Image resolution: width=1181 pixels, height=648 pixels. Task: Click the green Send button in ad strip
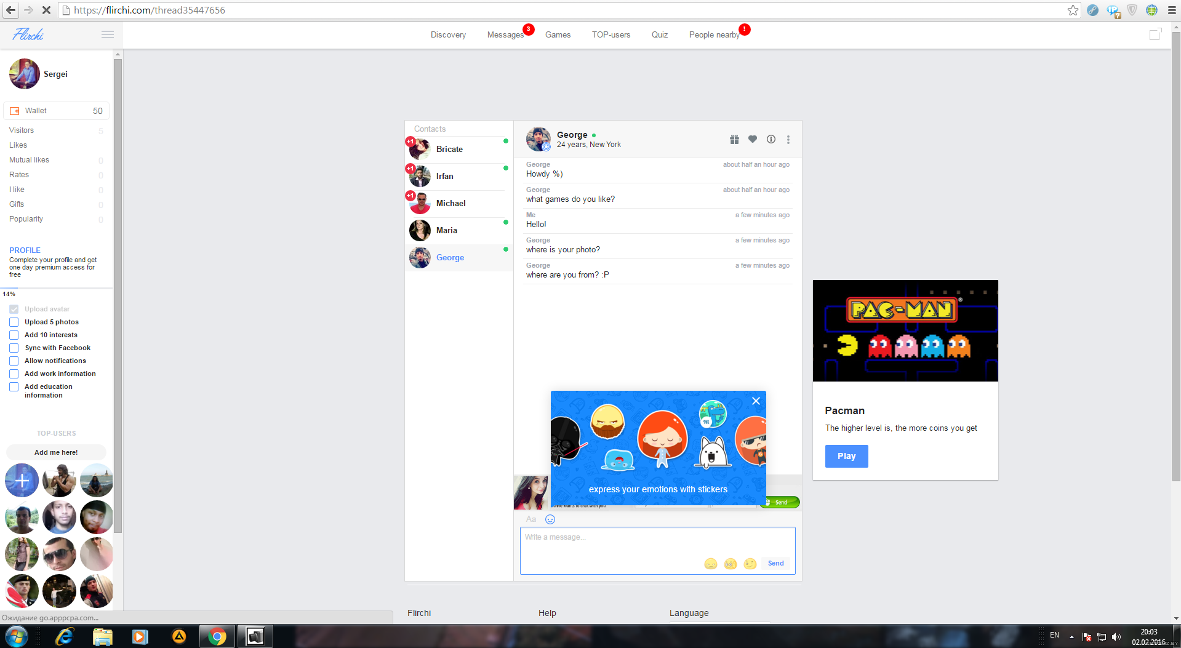coord(780,502)
